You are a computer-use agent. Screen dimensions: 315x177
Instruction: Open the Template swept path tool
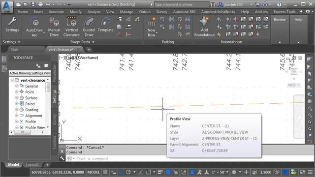click(106, 25)
